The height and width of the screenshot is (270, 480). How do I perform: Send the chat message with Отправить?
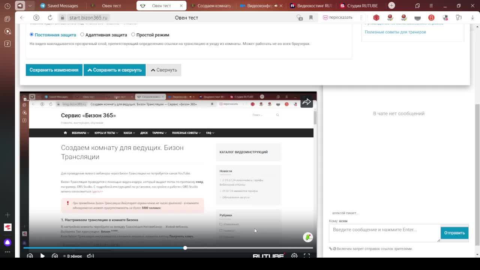coord(454,233)
